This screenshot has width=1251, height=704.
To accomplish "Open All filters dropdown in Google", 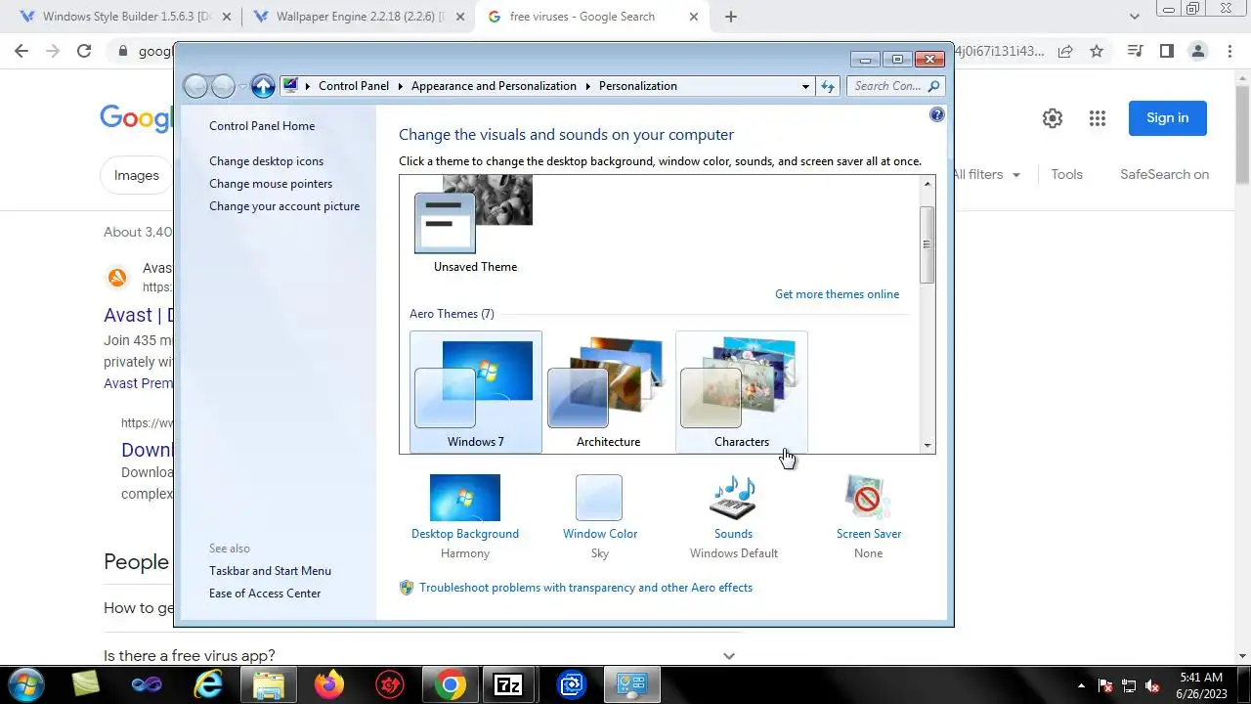I will coord(986,174).
